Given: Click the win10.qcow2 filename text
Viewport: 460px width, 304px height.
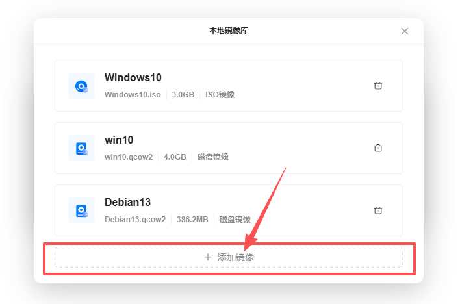Looking at the screenshot, I should pyautogui.click(x=129, y=157).
